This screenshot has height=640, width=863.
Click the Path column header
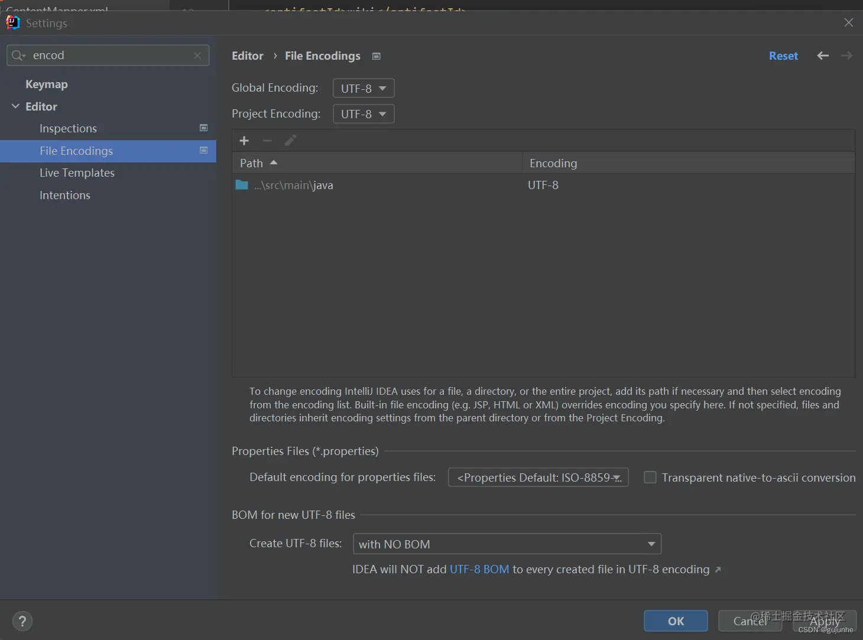[x=377, y=163]
